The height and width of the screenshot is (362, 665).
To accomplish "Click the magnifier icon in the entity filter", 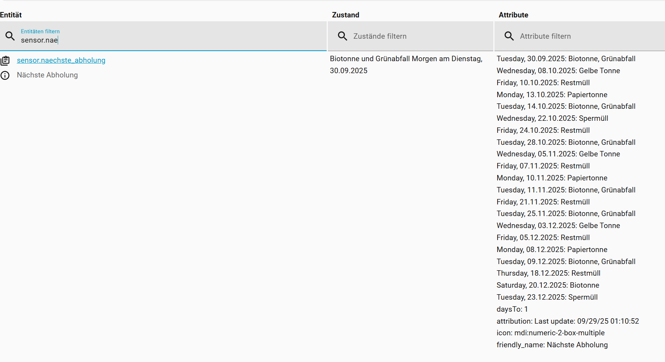I will 10,36.
